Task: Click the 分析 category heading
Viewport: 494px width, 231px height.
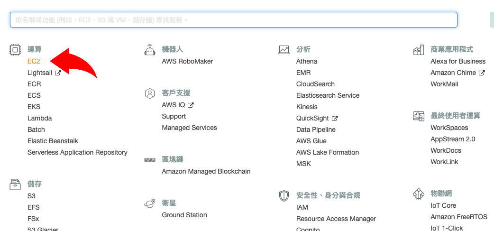Action: tap(303, 49)
